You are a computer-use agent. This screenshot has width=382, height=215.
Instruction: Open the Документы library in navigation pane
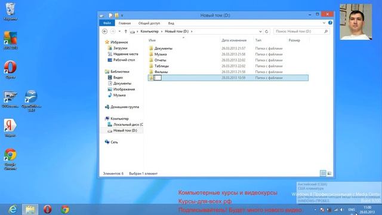click(122, 84)
